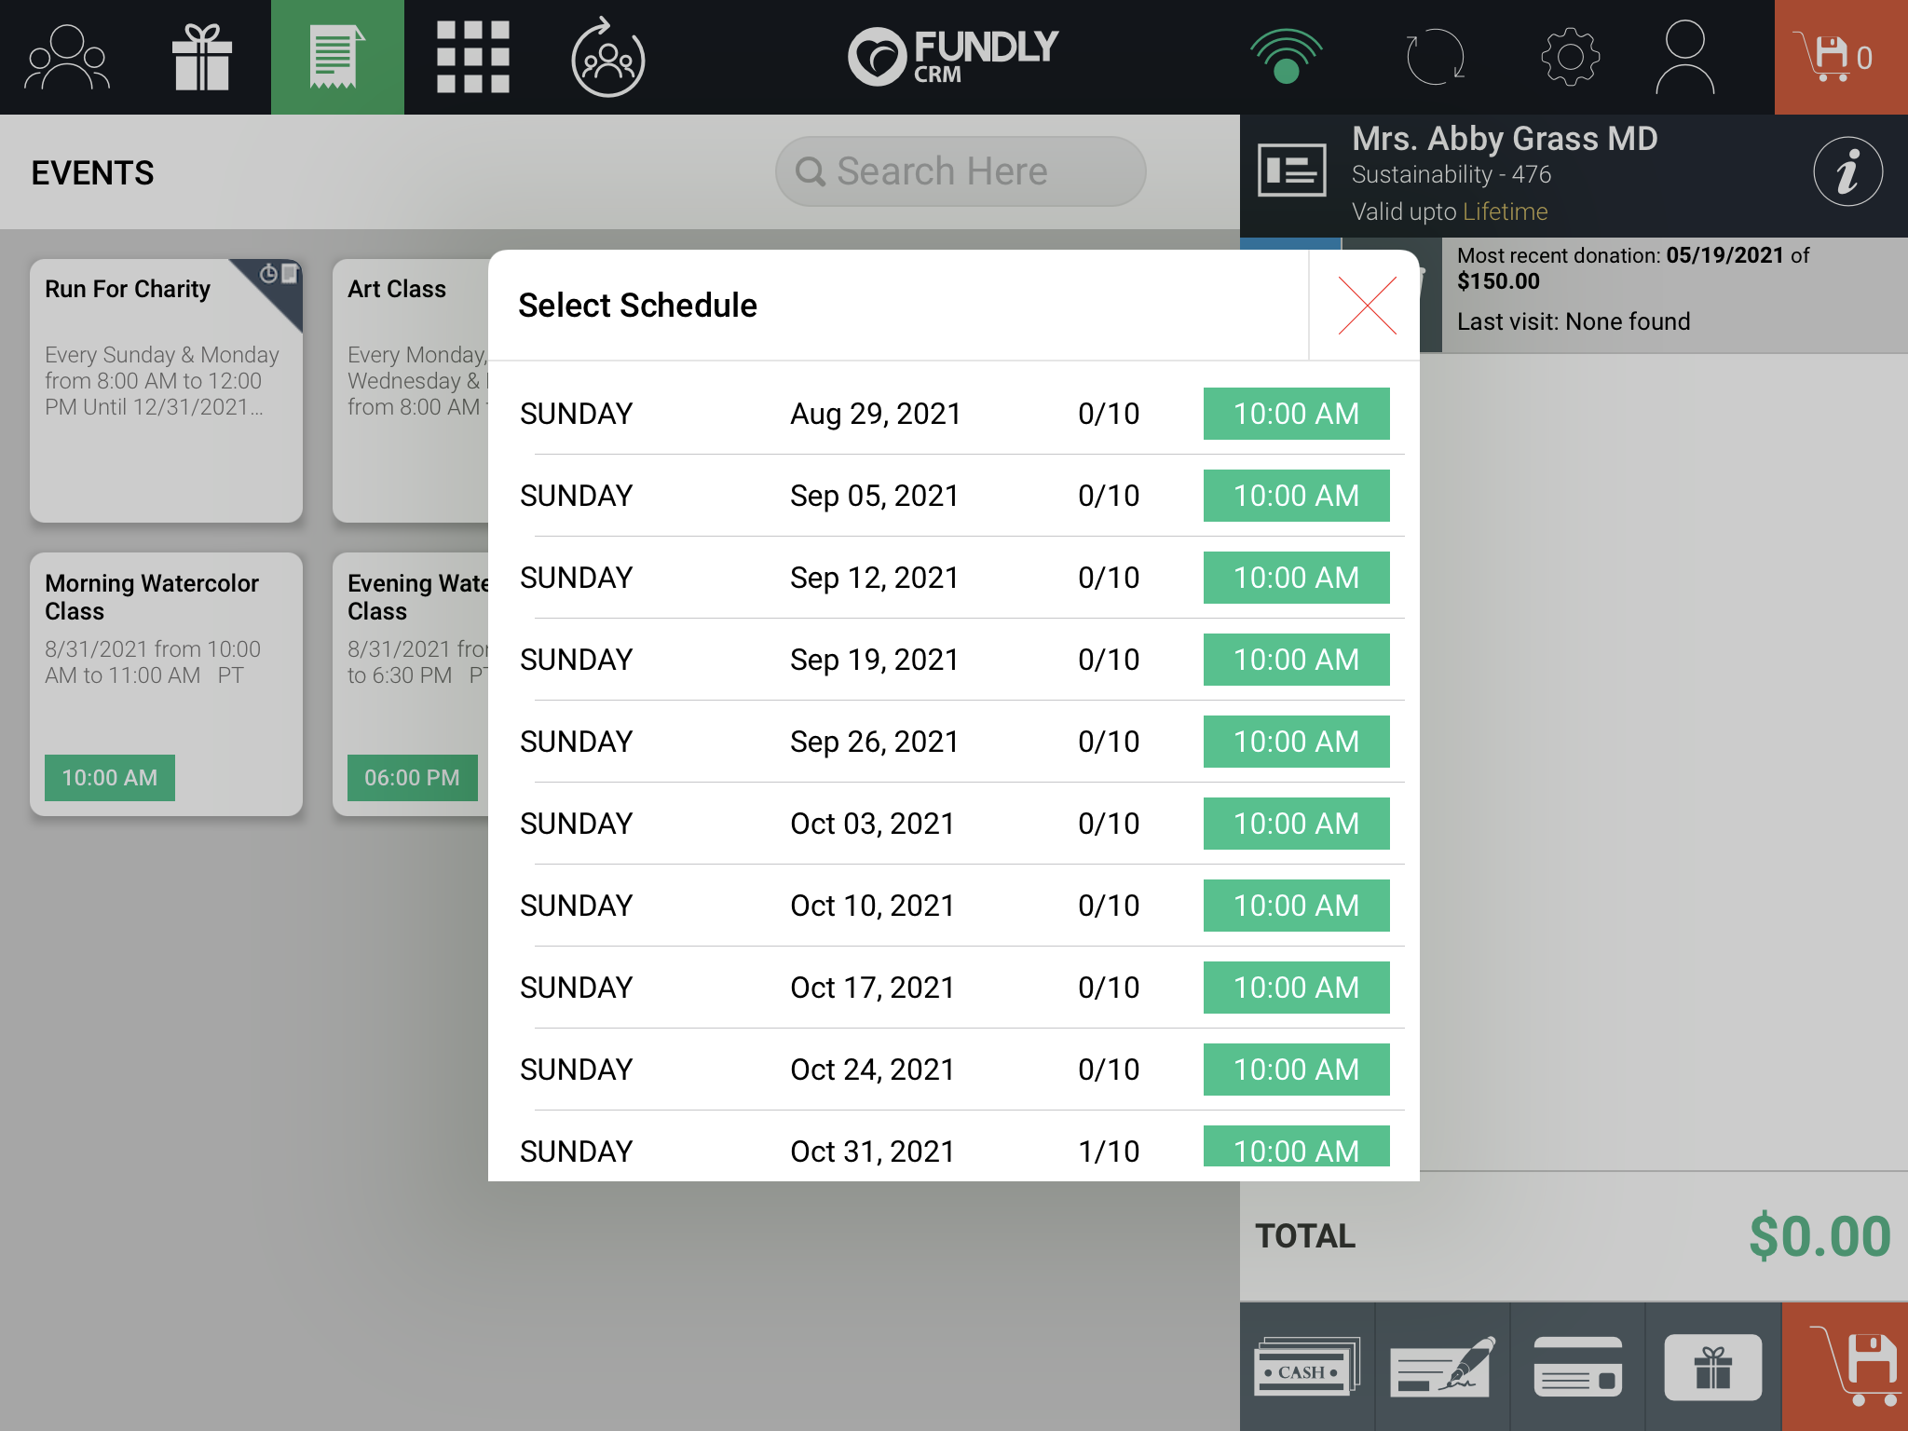Viewport: 1908px width, 1431px height.
Task: Open the settings gear icon
Action: click(1571, 58)
